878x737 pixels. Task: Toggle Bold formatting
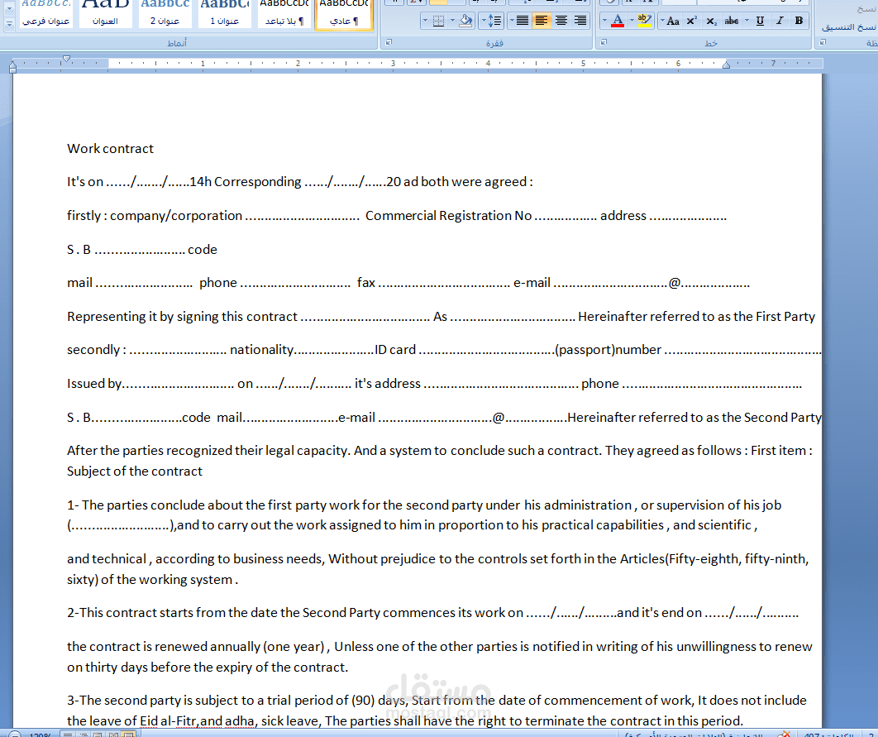tap(799, 21)
